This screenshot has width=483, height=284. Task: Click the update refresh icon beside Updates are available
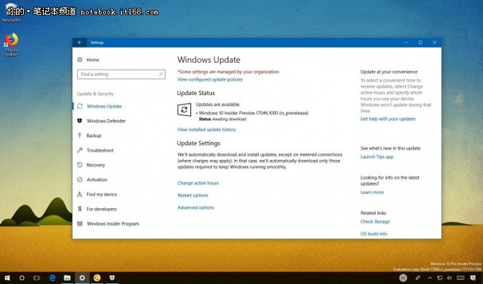[185, 110]
